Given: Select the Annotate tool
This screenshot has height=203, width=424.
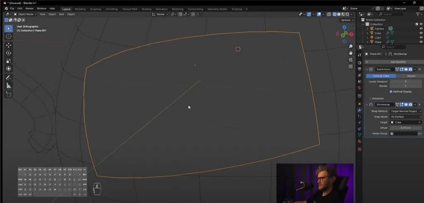Looking at the screenshot, I should click(9, 78).
